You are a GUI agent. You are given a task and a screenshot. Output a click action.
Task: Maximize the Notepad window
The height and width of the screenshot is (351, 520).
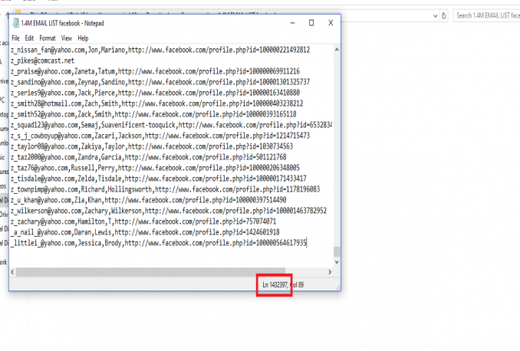(311, 24)
